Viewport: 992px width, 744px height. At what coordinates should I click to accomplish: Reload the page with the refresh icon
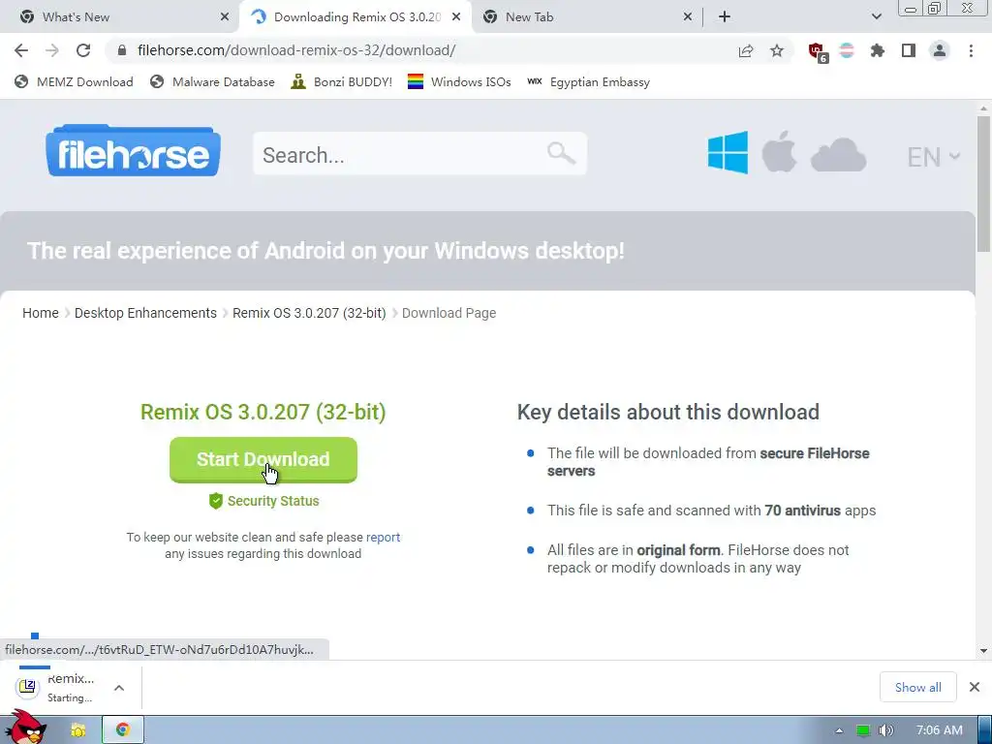tap(83, 50)
